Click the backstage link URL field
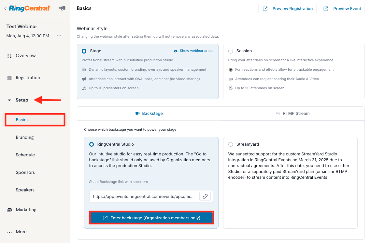 [x=143, y=196]
